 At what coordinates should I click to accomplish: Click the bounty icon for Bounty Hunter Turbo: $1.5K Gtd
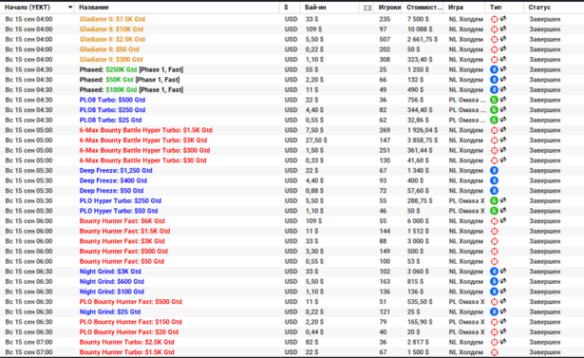[494, 352]
